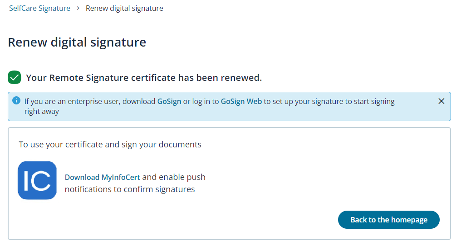Image resolution: width=471 pixels, height=250 pixels.
Task: Open the GoSign download link
Action: (169, 101)
